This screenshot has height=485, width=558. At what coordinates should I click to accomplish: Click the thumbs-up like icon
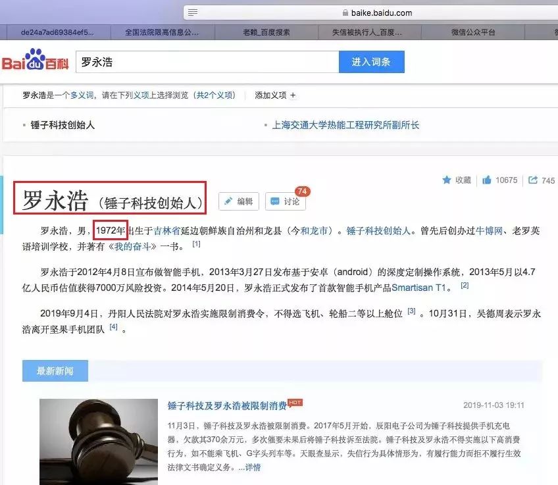[x=487, y=180]
